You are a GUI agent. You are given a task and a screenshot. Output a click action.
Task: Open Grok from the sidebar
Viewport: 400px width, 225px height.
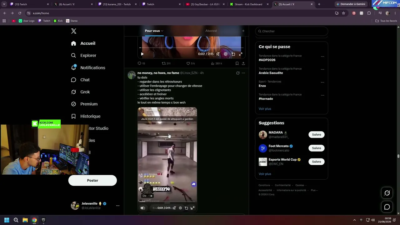80,92
